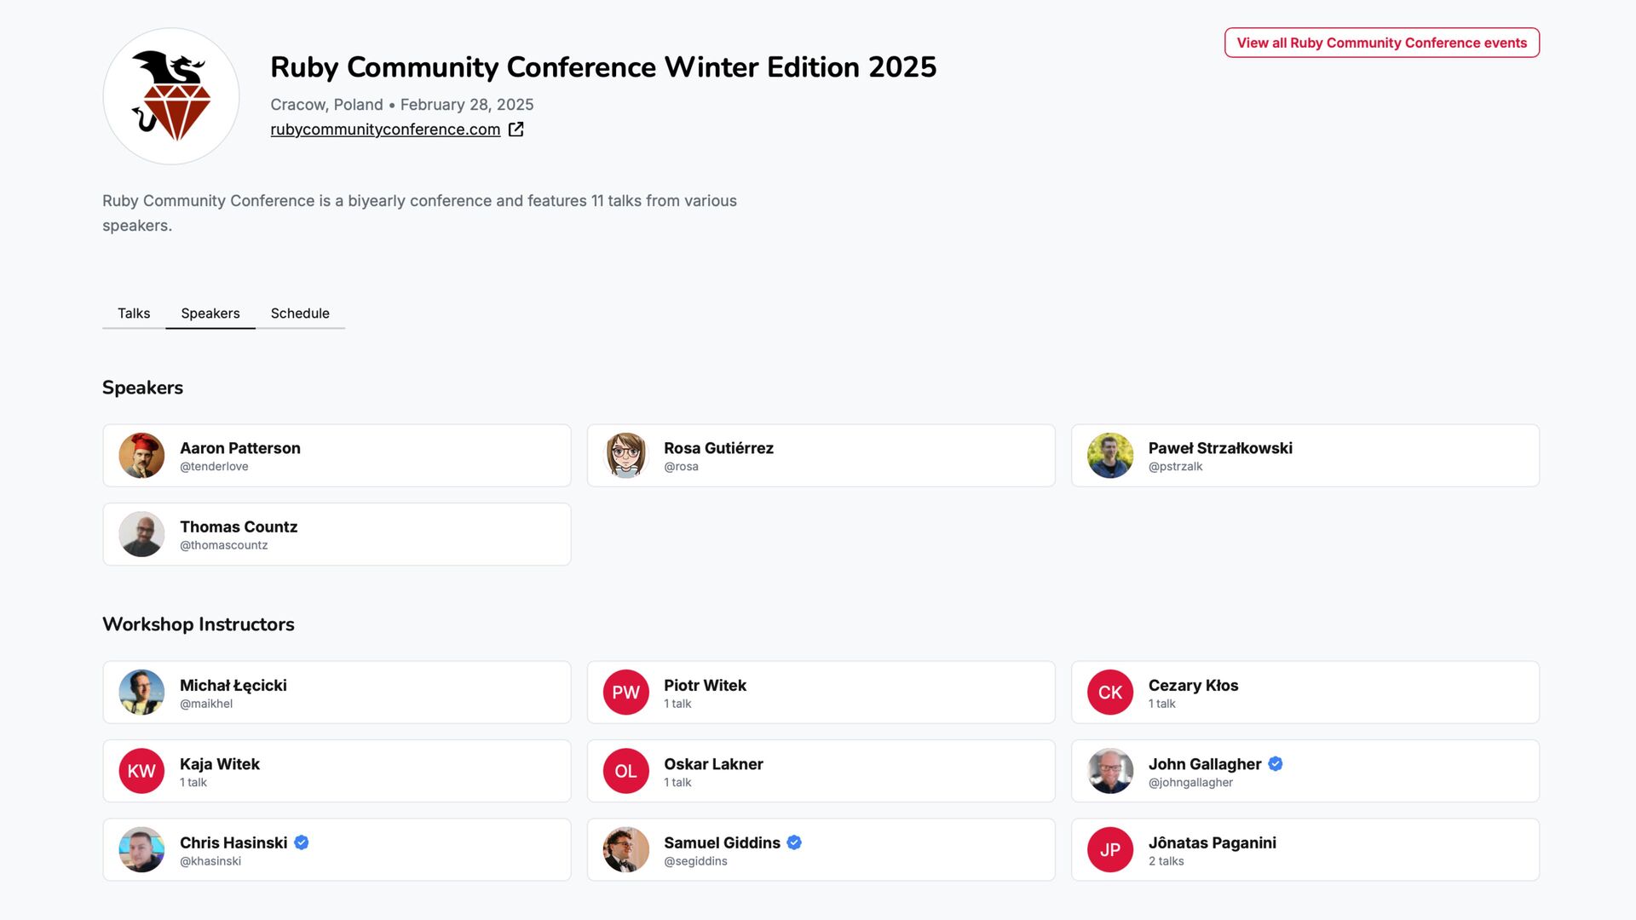Open Kaja Witek's instructor card

337,771
